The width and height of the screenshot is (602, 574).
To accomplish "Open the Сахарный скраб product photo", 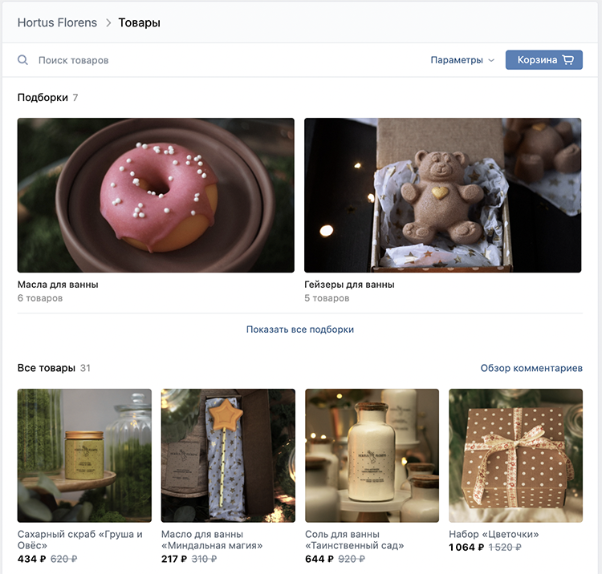I will pos(84,455).
